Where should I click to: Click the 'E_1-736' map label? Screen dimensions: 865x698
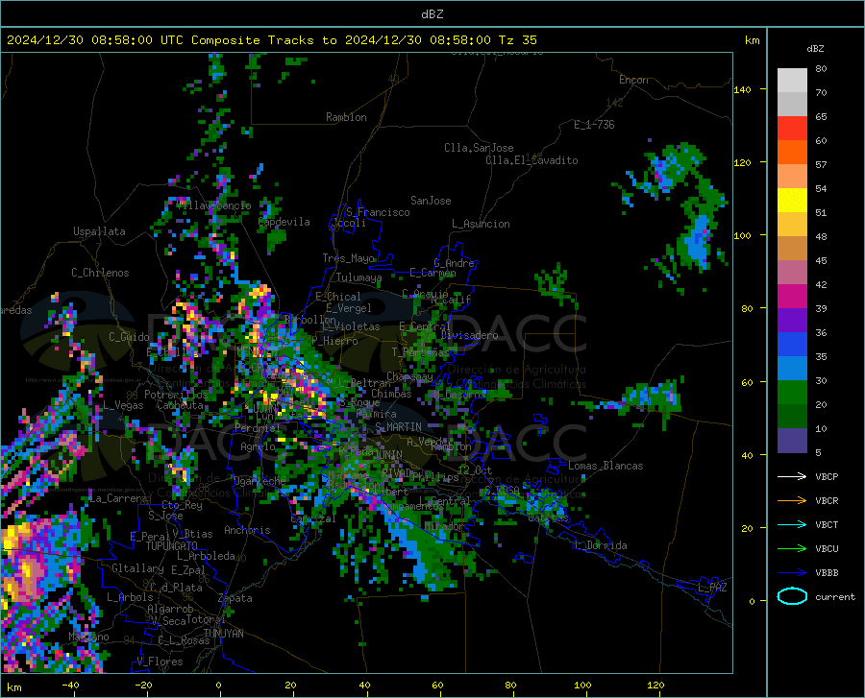594,125
